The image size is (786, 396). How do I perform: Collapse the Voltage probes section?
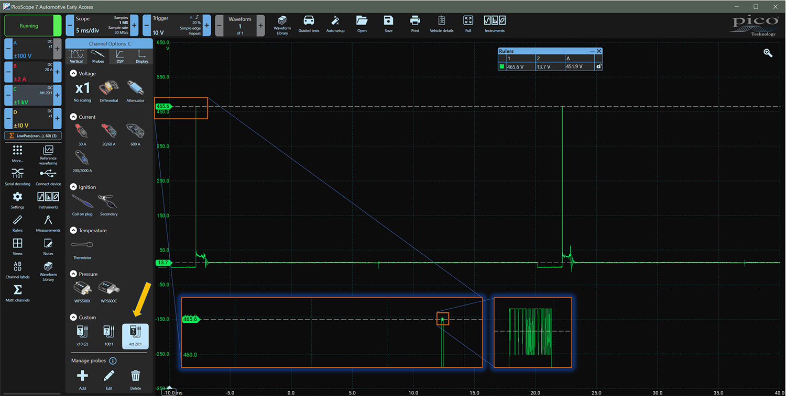tap(73, 74)
